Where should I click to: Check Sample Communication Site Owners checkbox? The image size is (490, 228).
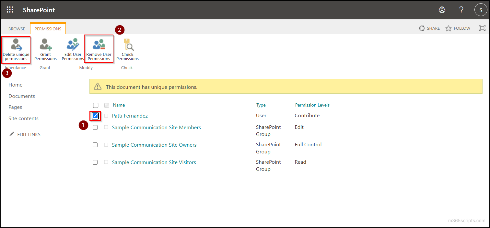tap(95, 145)
